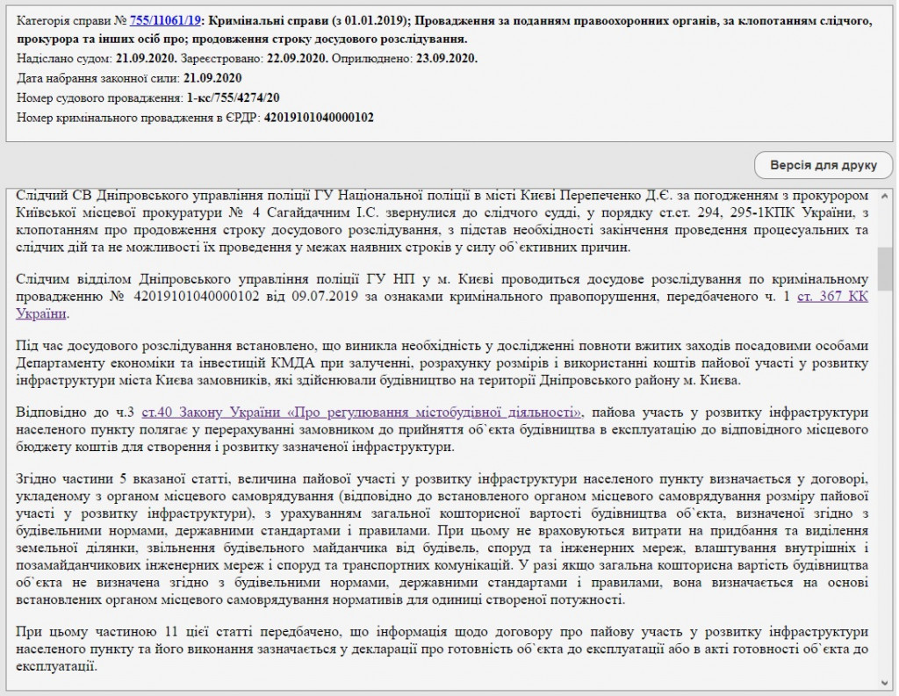Click the "Версія для друку" button
Image resolution: width=899 pixels, height=696 pixels.
pyautogui.click(x=823, y=165)
